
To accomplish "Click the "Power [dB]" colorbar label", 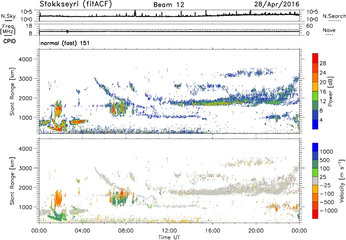I will tap(330, 91).
